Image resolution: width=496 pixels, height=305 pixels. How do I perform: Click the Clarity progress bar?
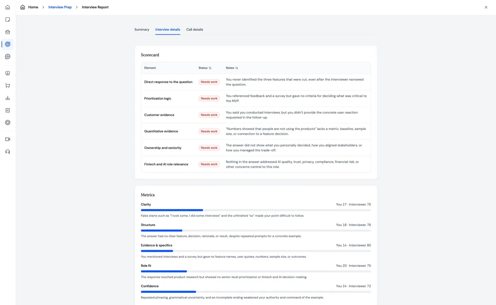pos(256,210)
